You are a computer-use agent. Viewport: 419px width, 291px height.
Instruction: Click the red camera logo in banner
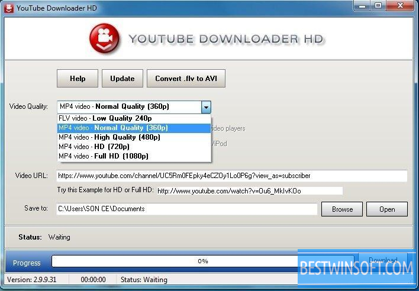pos(105,38)
